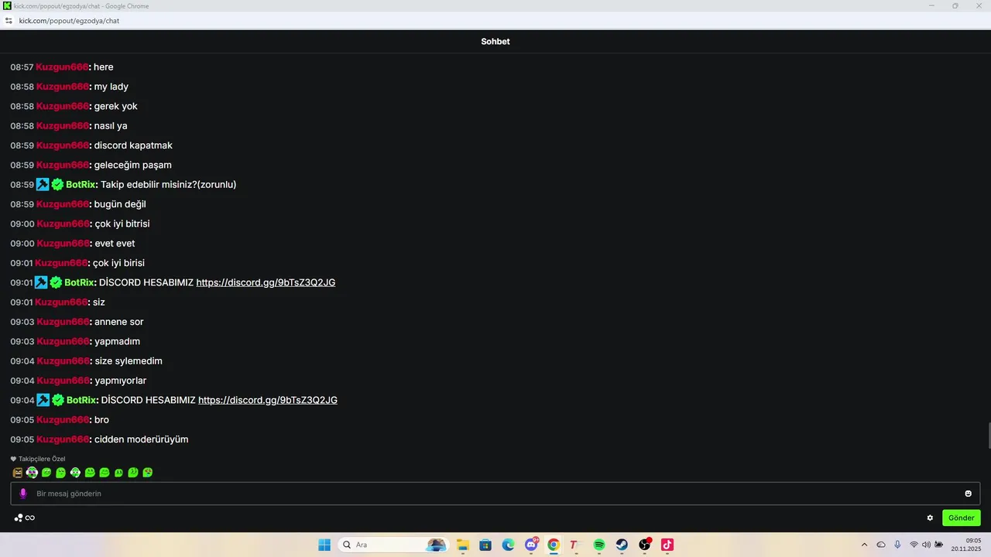Click the 'Sohbet' chat header
Image resolution: width=991 pixels, height=557 pixels.
coord(495,42)
